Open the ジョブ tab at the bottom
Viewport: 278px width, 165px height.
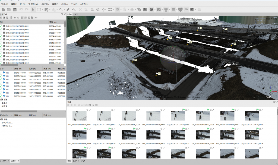(x=83, y=161)
